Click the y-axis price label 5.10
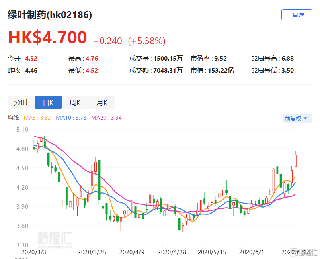Viewport: 320px width, 259px height. coord(22,130)
